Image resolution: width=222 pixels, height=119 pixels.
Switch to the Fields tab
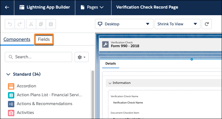(x=44, y=39)
